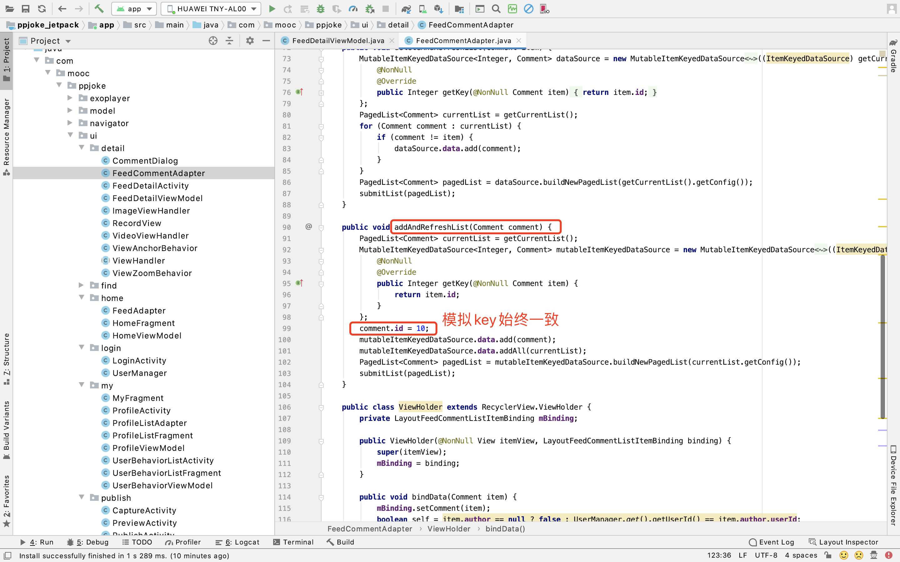Attach debugger to Android process
The width and height of the screenshot is (900, 562).
pyautogui.click(x=369, y=8)
